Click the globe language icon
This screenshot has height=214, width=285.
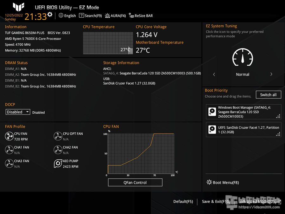pyautogui.click(x=61, y=16)
